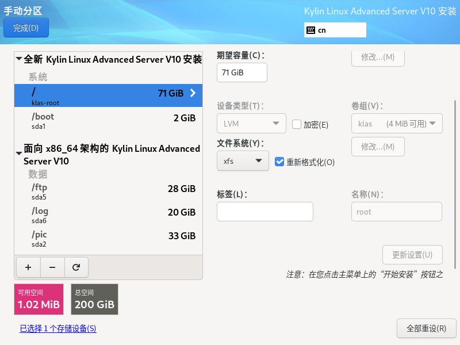Image resolution: width=460 pixels, height=345 pixels.
Task: Open the xfs file system dropdown
Action: 243,161
